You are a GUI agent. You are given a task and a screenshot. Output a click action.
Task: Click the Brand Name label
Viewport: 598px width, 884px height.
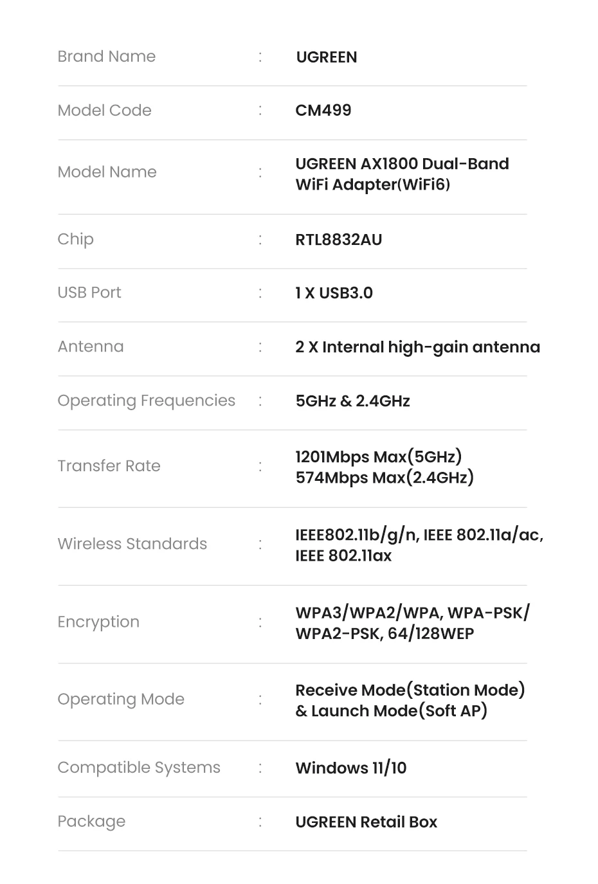(107, 57)
